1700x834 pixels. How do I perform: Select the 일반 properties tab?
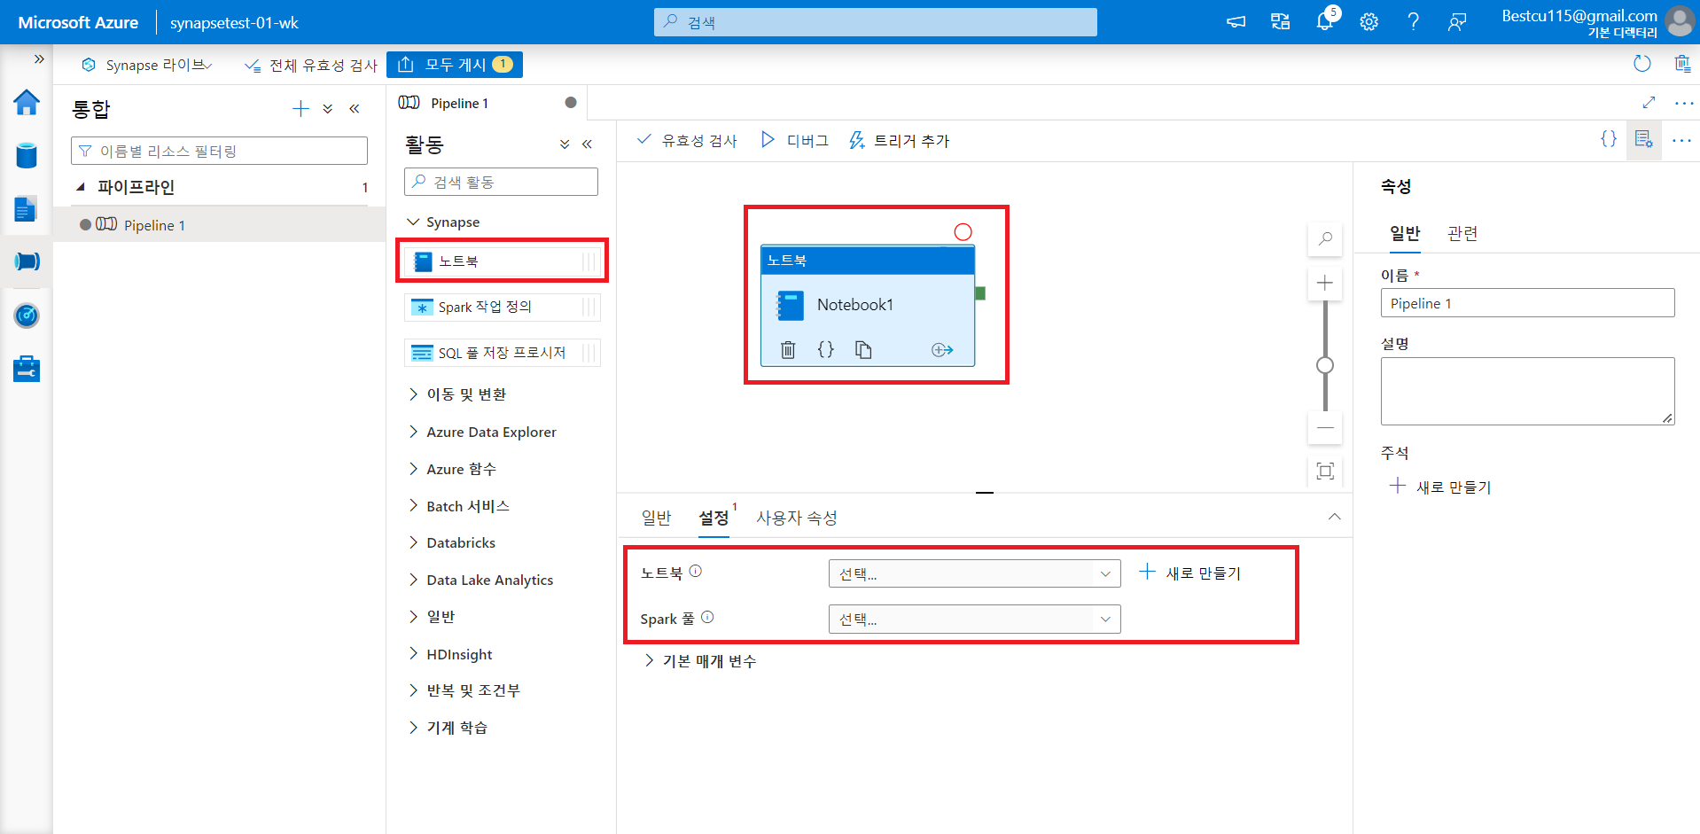click(1405, 233)
